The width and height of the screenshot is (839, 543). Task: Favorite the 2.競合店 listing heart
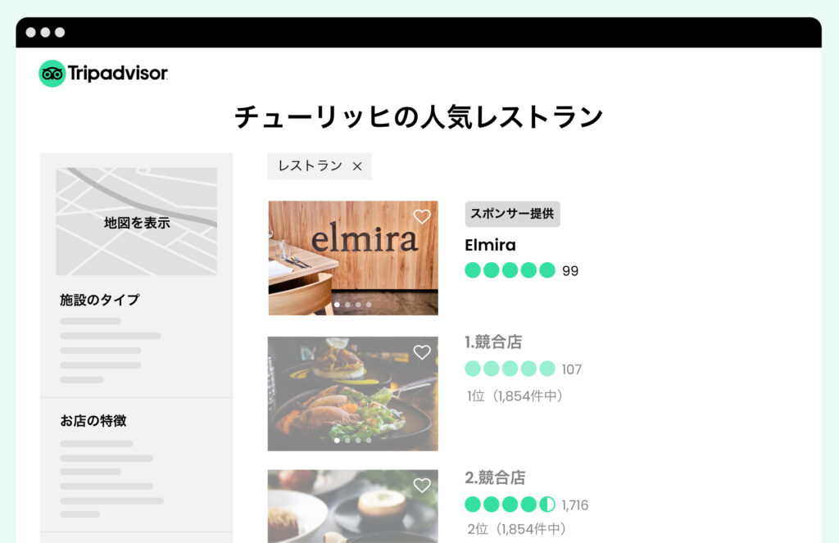click(422, 485)
